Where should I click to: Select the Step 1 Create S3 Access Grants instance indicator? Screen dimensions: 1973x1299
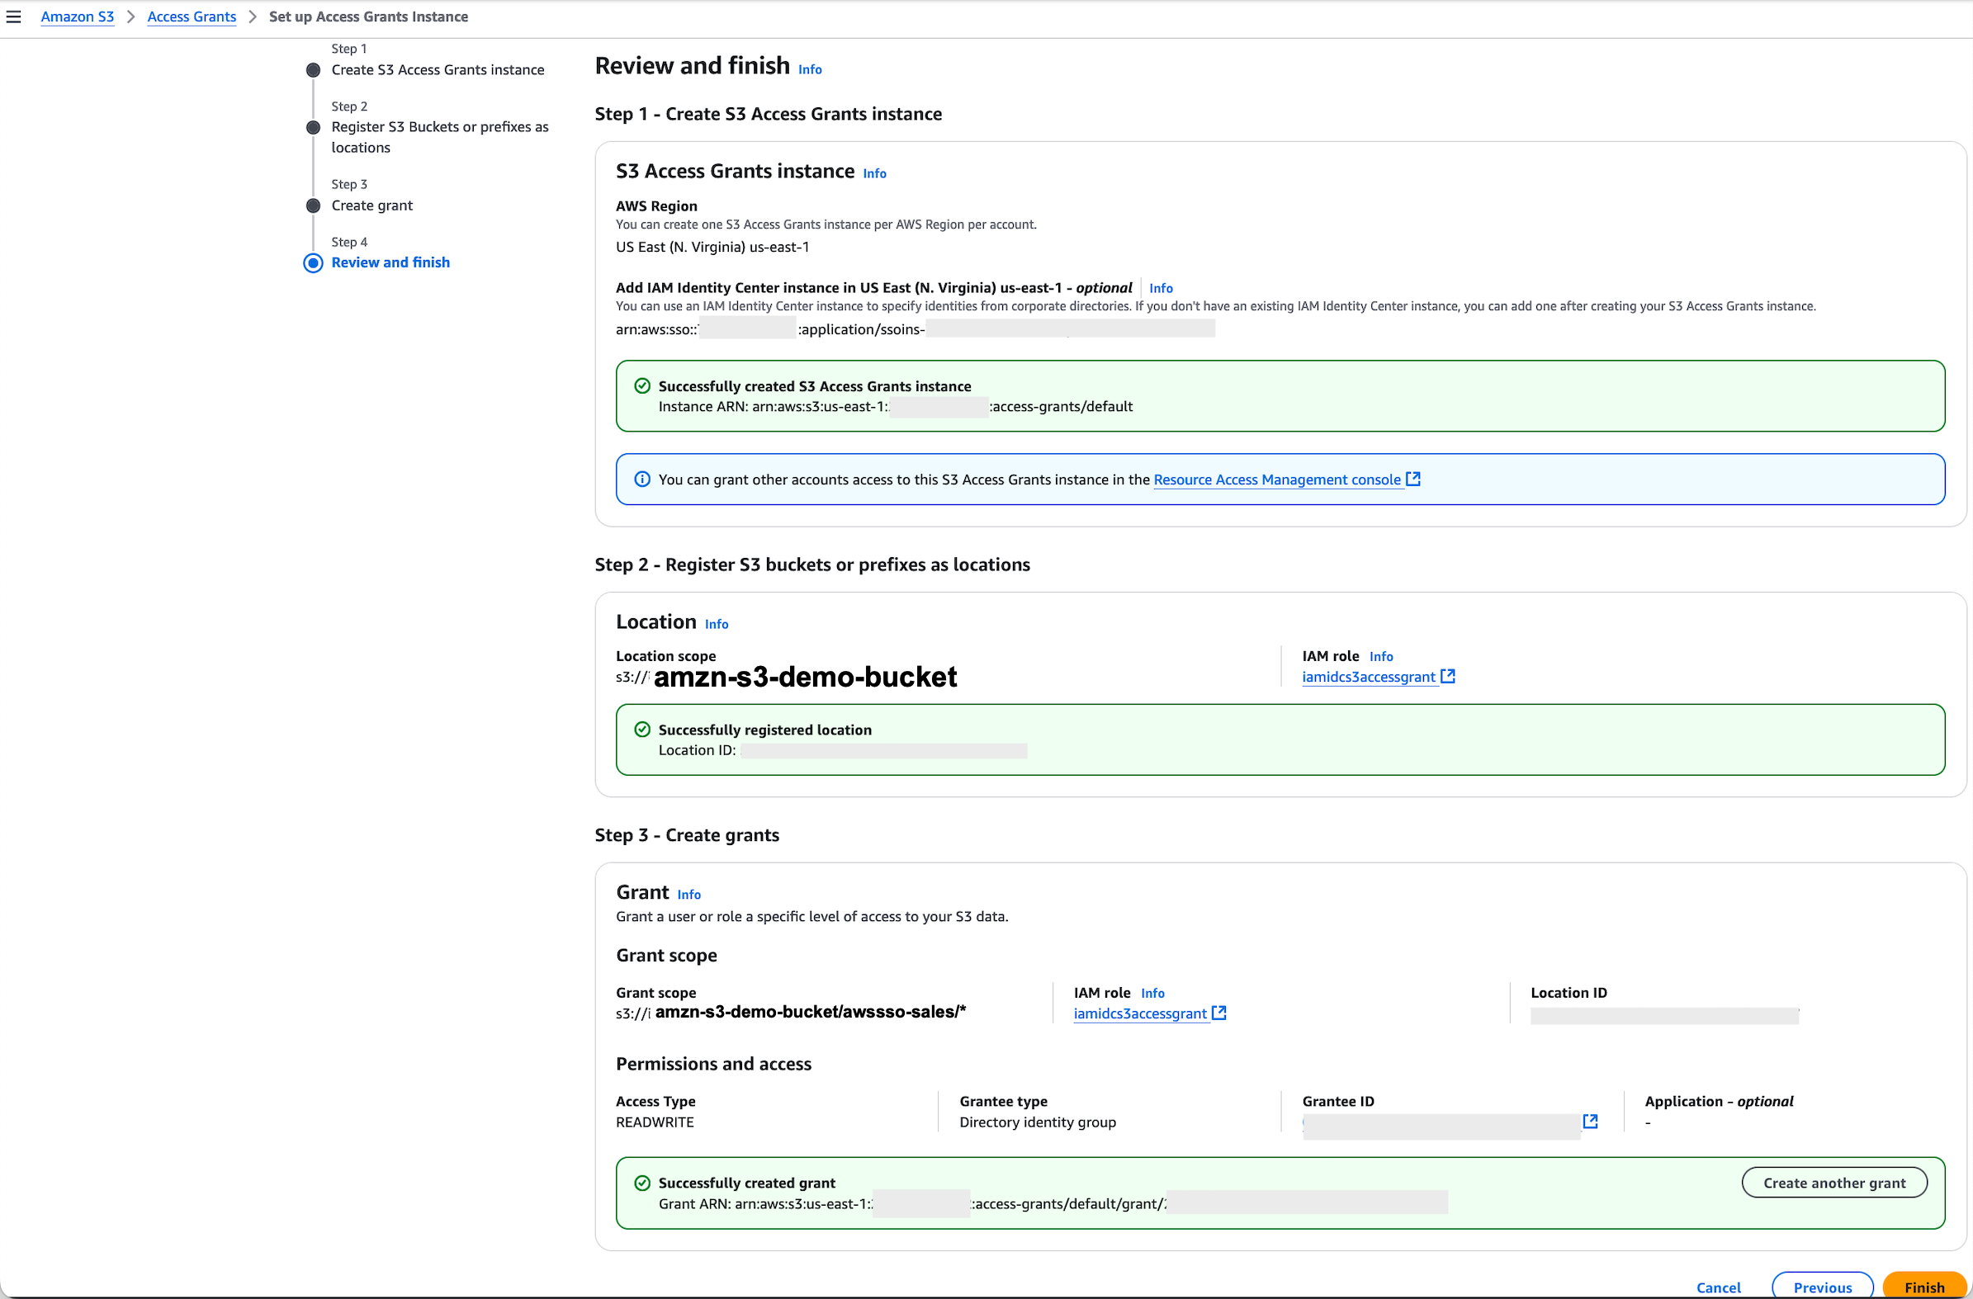pyautogui.click(x=313, y=69)
